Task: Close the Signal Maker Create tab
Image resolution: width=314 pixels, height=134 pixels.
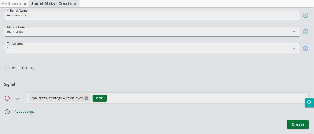Action: coord(75,4)
